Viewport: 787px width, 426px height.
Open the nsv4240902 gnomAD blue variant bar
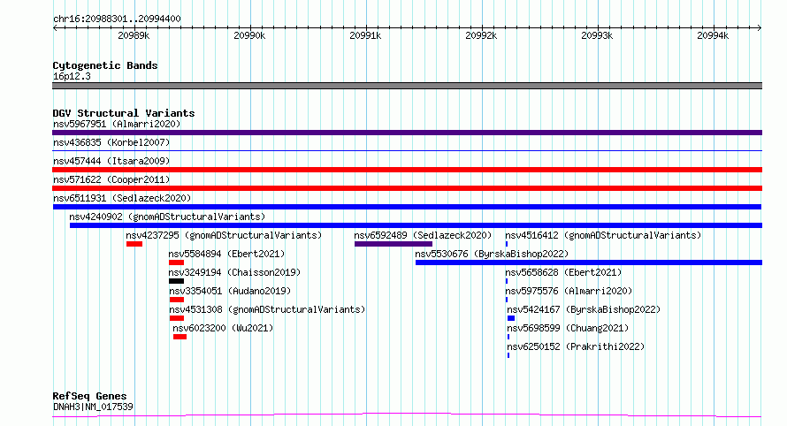[416, 225]
